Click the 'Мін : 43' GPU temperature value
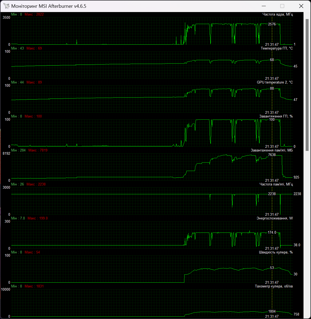This screenshot has width=311, height=319. [17, 48]
